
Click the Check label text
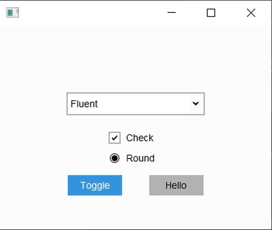pos(140,138)
